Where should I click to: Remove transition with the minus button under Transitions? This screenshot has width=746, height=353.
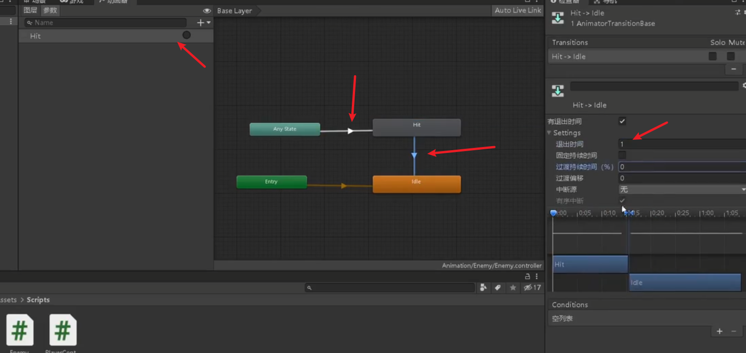click(734, 69)
